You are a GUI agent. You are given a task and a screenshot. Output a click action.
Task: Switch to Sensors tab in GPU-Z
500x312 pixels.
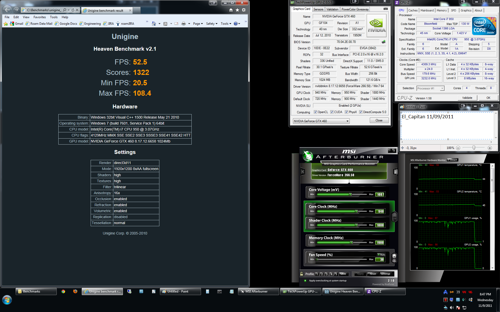(318, 9)
